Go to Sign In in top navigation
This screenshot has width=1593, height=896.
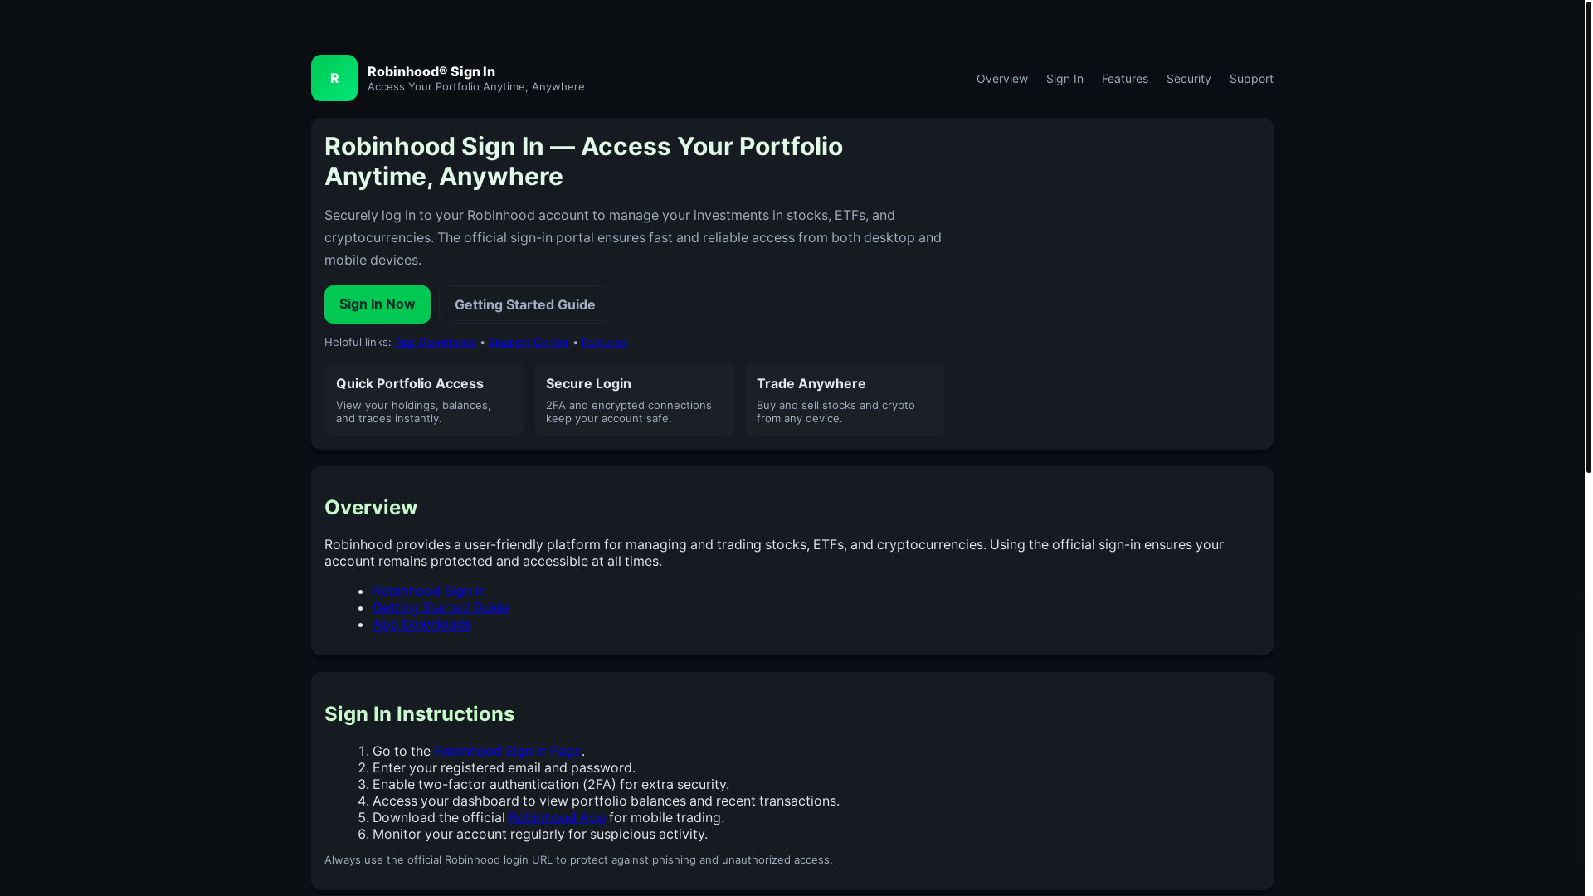click(1064, 79)
